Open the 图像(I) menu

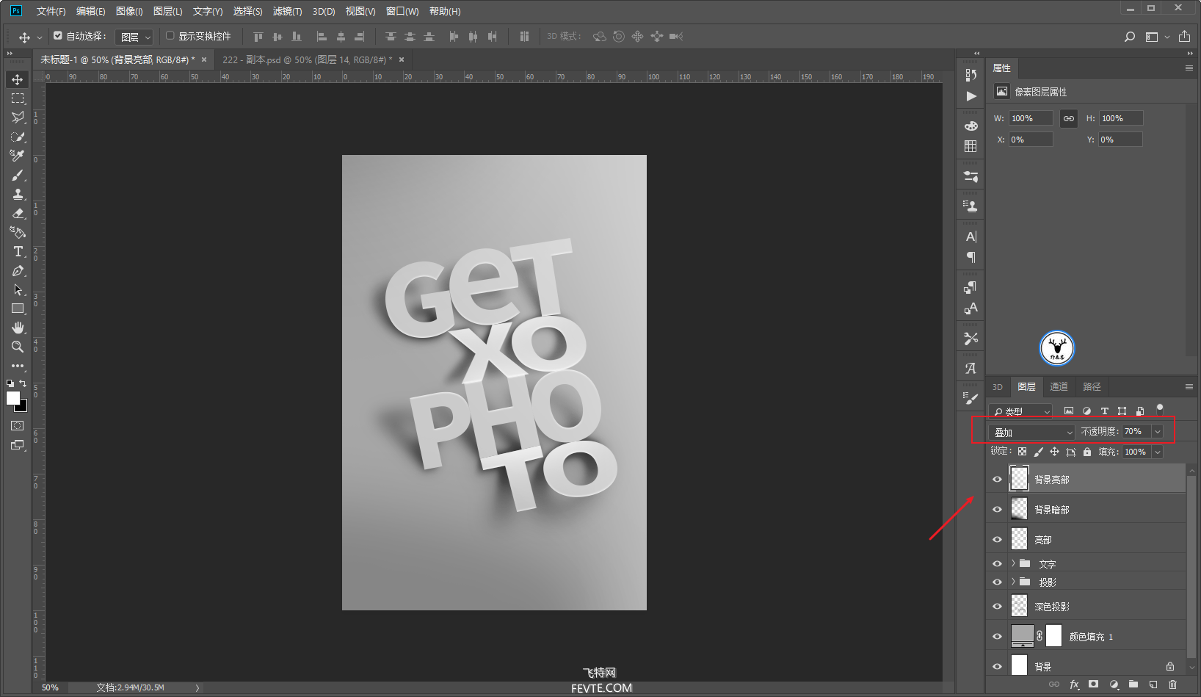pos(129,11)
